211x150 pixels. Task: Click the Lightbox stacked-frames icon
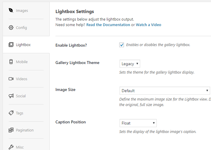pos(11,44)
